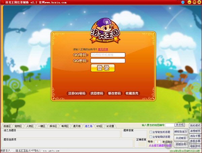Click the 点击提交漏题和错题 link
The image size is (202, 153).
(x=160, y=146)
